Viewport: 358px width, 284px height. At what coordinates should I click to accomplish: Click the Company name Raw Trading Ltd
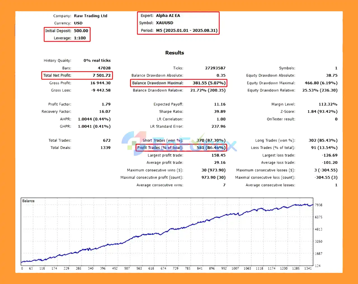click(90, 16)
